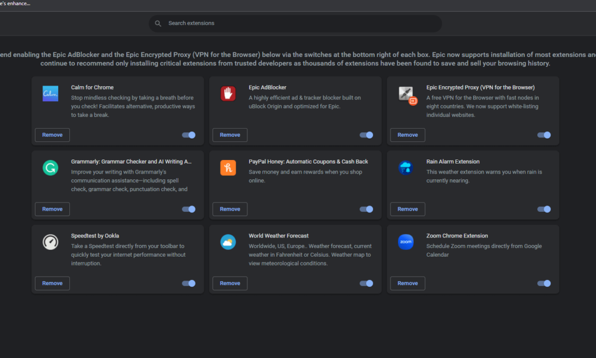596x358 pixels.
Task: Click the search magnifier icon
Action: (x=158, y=23)
